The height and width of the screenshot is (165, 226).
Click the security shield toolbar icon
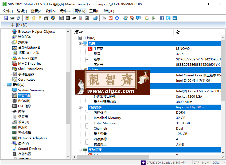coord(53,18)
